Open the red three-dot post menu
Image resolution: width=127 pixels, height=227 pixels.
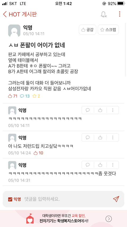coord(120,14)
